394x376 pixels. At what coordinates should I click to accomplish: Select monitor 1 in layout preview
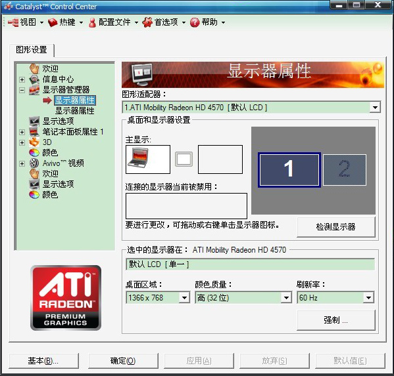289,170
